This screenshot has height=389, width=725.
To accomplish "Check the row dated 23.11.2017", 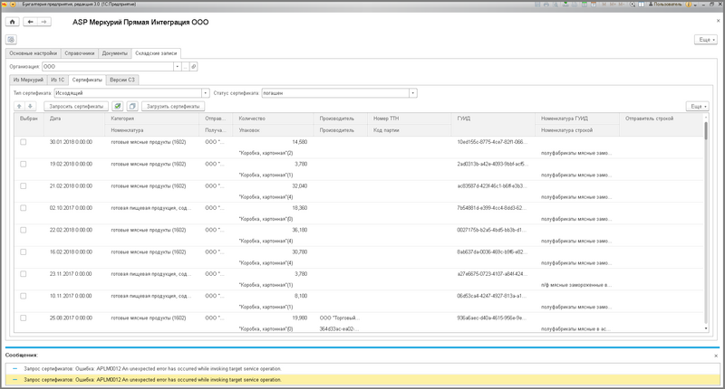I will pyautogui.click(x=24, y=274).
